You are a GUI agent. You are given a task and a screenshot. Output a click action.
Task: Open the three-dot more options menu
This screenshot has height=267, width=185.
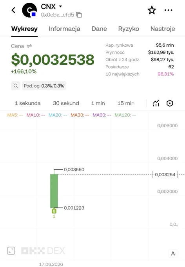(168, 10)
